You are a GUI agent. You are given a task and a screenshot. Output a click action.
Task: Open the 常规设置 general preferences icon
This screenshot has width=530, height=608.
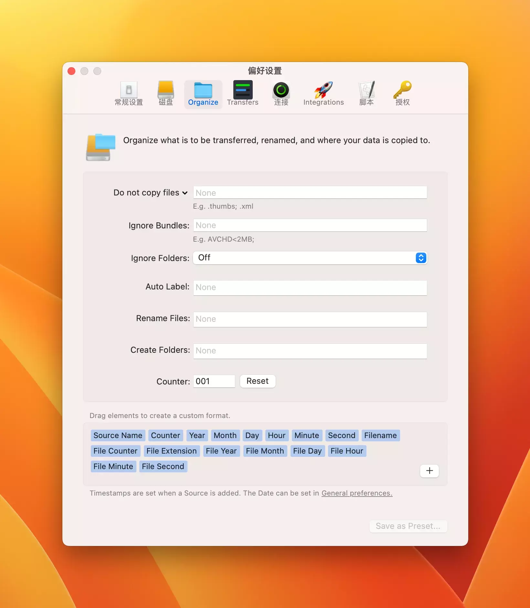coord(129,94)
